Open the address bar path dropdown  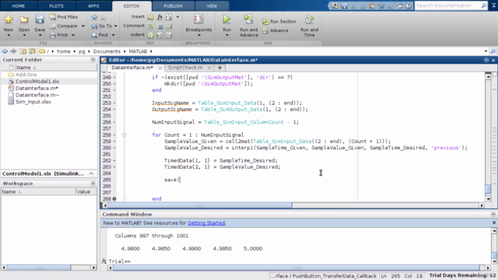(486, 51)
